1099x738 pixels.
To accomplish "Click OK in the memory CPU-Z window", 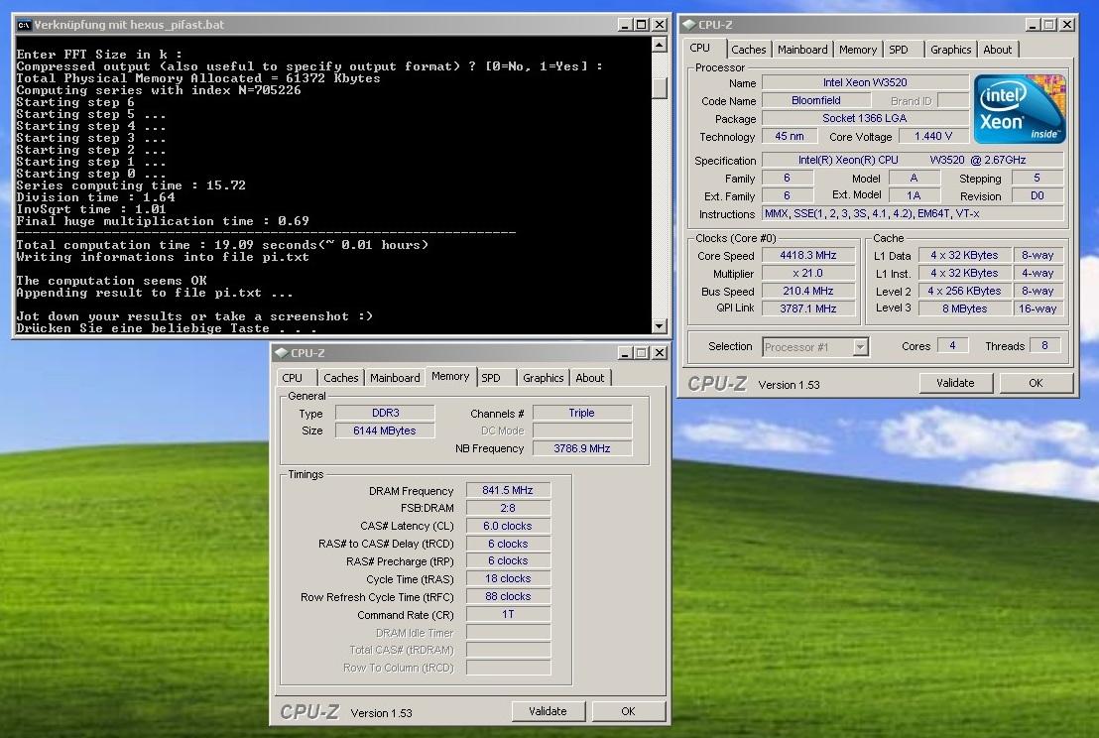I will click(627, 710).
